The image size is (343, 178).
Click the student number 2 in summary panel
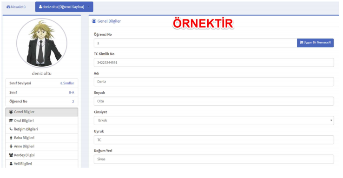click(73, 102)
